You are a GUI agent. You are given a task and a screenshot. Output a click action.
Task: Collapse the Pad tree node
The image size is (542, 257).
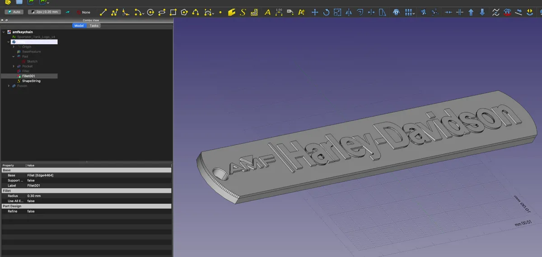click(14, 56)
